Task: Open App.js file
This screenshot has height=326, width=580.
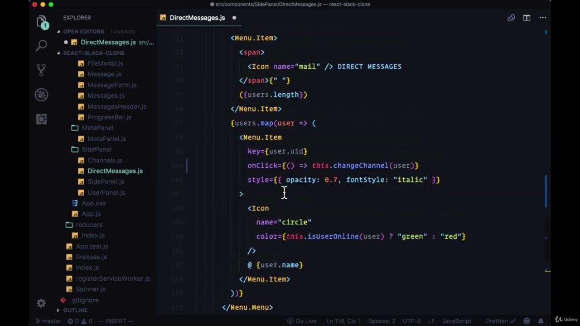Action: [x=91, y=214]
